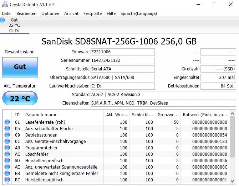Click raw value 0000000000000C

click(x=210, y=167)
